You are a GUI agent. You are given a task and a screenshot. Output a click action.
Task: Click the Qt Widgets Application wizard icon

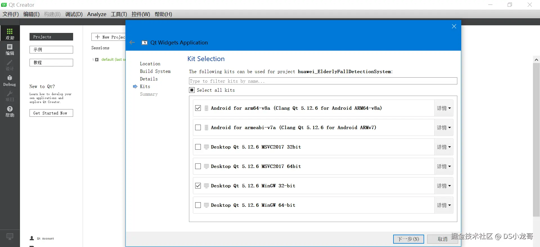(145, 42)
